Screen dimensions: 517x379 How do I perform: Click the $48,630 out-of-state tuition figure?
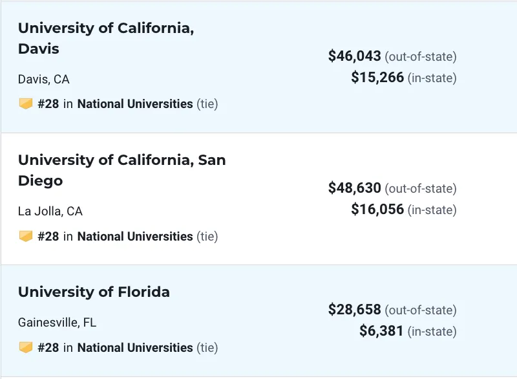click(x=354, y=188)
